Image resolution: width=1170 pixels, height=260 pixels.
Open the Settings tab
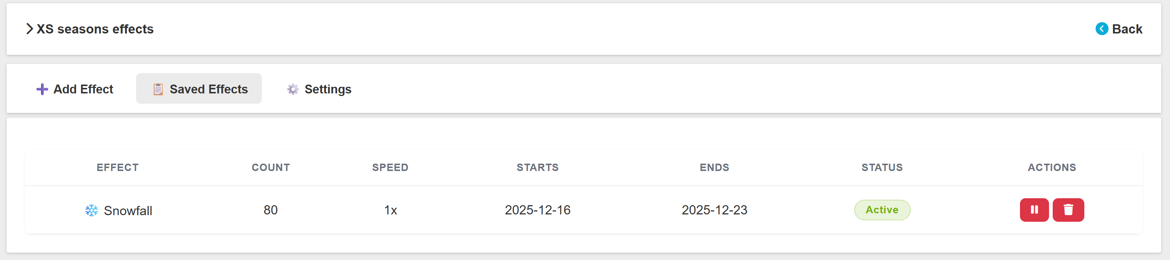point(319,89)
